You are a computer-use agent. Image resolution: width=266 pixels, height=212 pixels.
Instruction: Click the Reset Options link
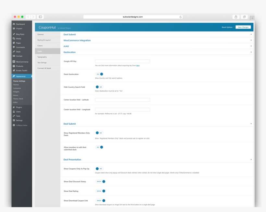(227, 27)
